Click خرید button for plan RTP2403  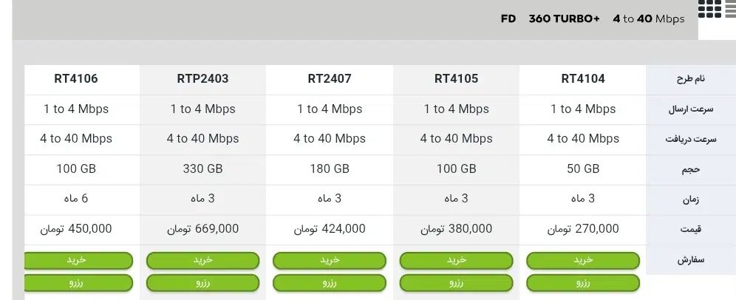point(202,261)
